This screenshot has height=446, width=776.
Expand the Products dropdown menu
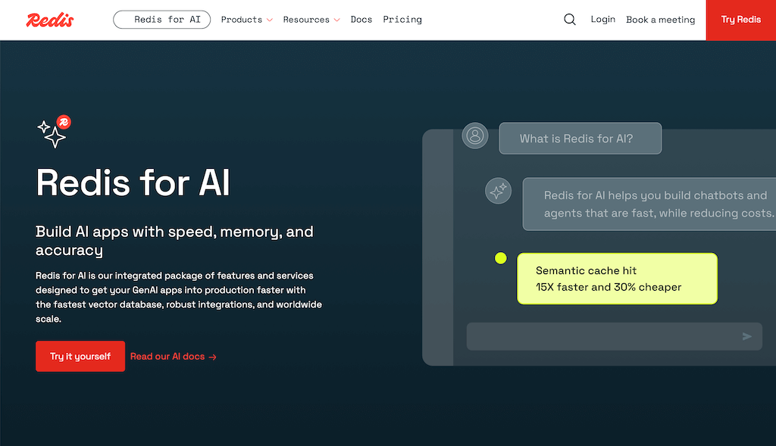click(x=246, y=20)
